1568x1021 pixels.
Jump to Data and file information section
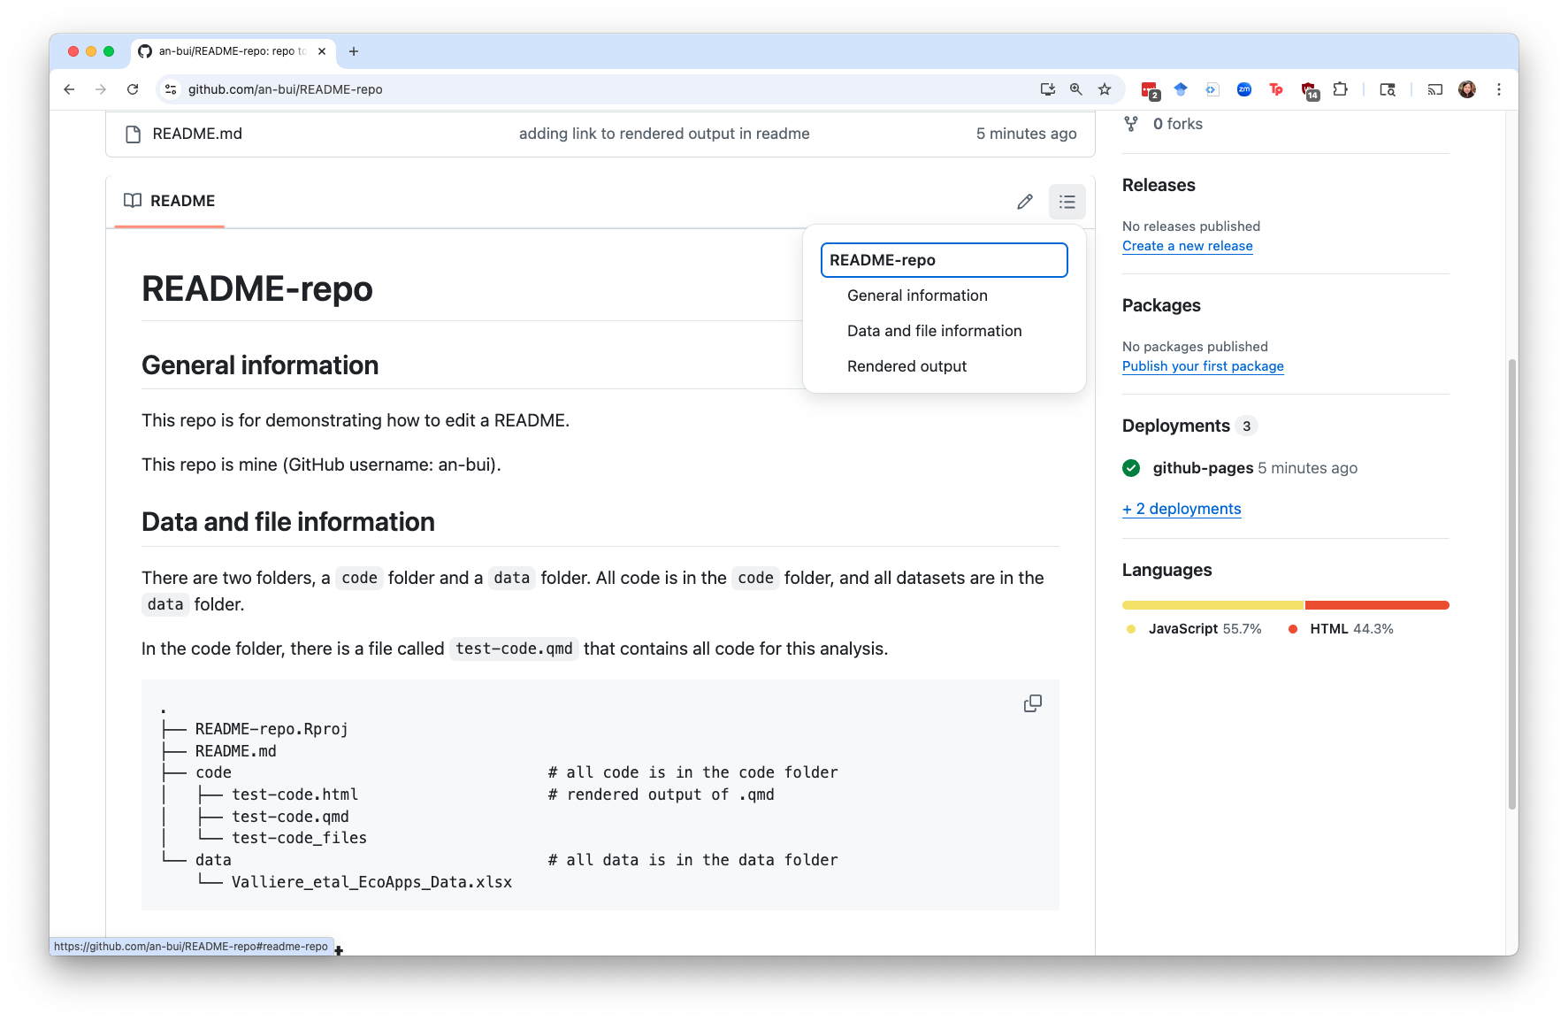[x=934, y=331]
